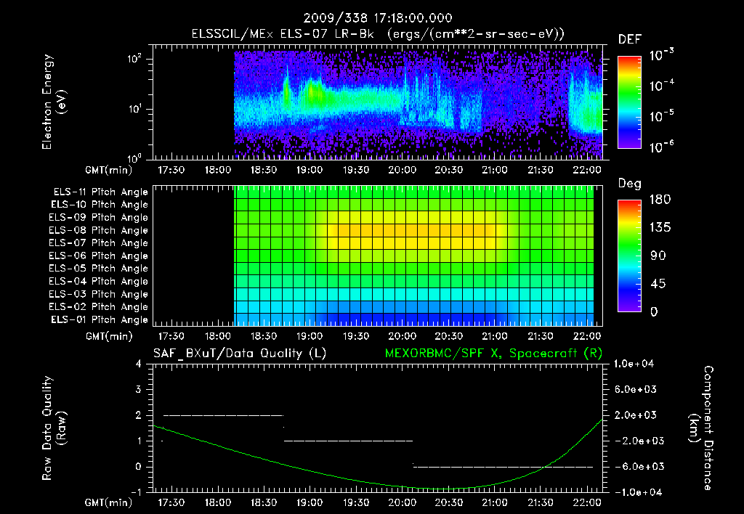Click the data quality line at level 2
Screen dimensions: 744x514
(224, 415)
